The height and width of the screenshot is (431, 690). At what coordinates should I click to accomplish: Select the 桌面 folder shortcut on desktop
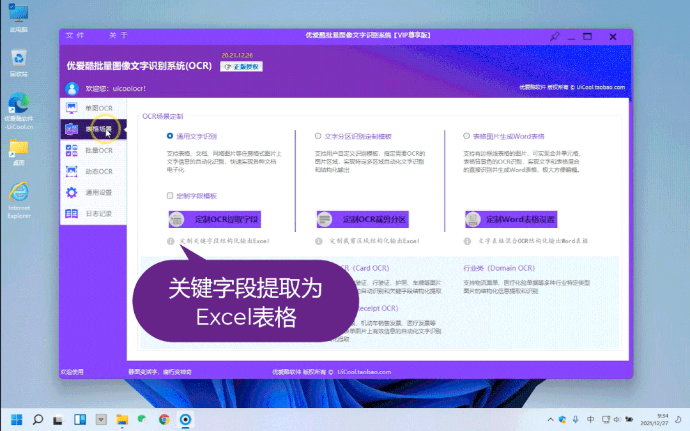(x=19, y=153)
